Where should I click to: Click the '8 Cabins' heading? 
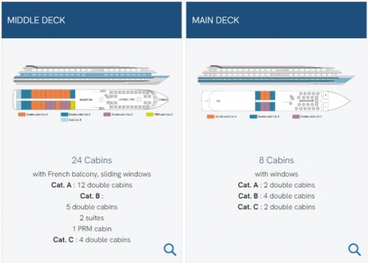click(x=276, y=160)
